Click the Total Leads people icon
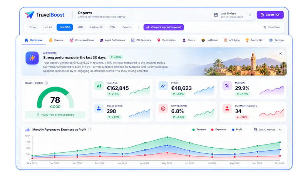Viewport: 308px width, 173px height. (99, 108)
